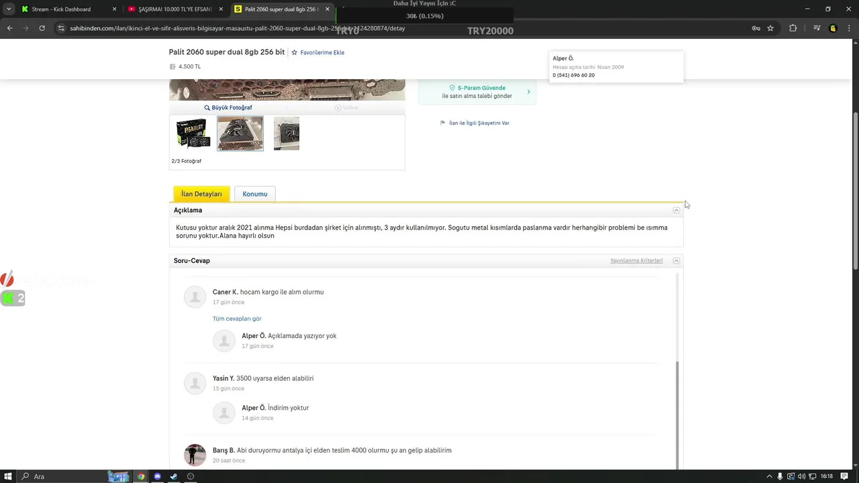
Task: Collapse the Açıklama section
Action: click(x=676, y=210)
